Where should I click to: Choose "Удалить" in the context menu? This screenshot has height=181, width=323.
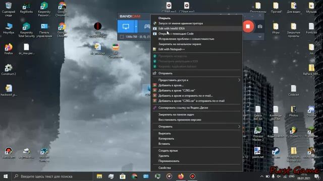click(x=196, y=156)
